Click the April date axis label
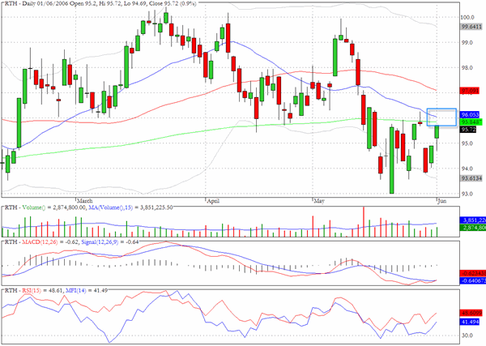This screenshot has width=486, height=346. (x=213, y=201)
